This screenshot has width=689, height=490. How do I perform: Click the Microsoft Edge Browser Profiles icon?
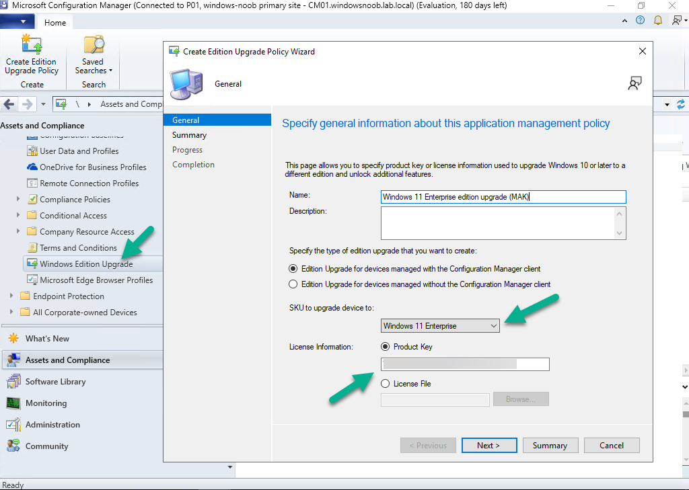tap(32, 280)
